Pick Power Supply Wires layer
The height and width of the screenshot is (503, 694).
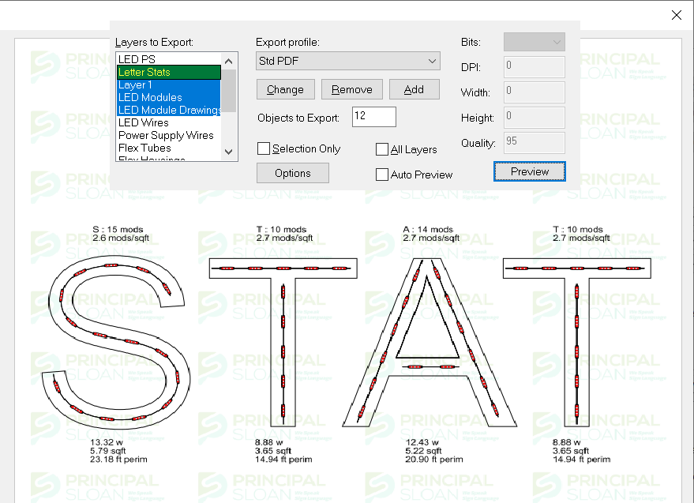[x=165, y=135]
